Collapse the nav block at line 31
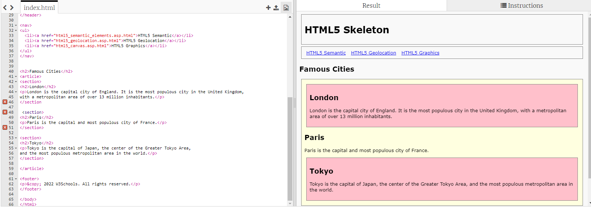The width and height of the screenshot is (591, 208). click(x=16, y=26)
